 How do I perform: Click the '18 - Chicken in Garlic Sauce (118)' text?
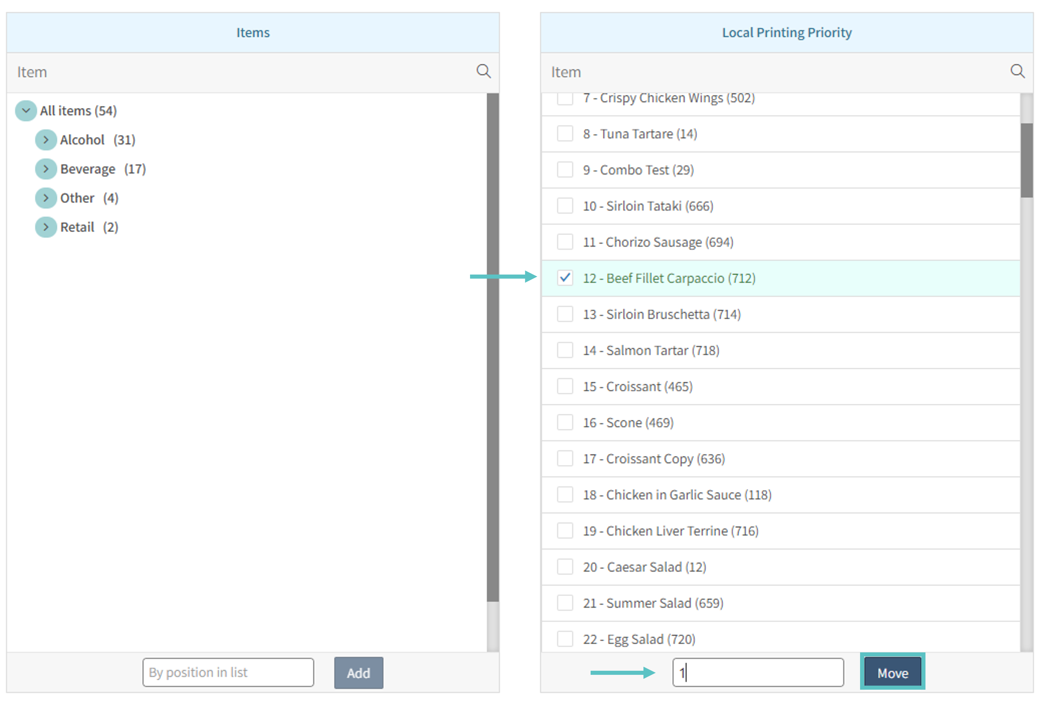(677, 495)
